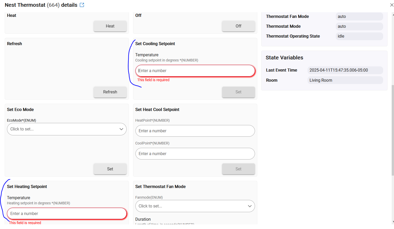Select the EcoMode 'Click to set...' combo box

[67, 129]
